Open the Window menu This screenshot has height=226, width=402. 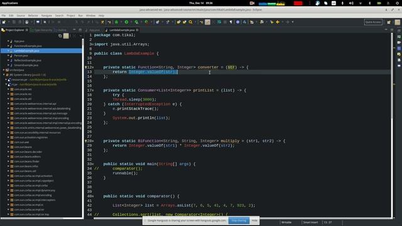pos(90,16)
